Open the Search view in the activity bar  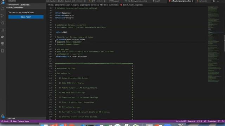[x=2, y=9]
